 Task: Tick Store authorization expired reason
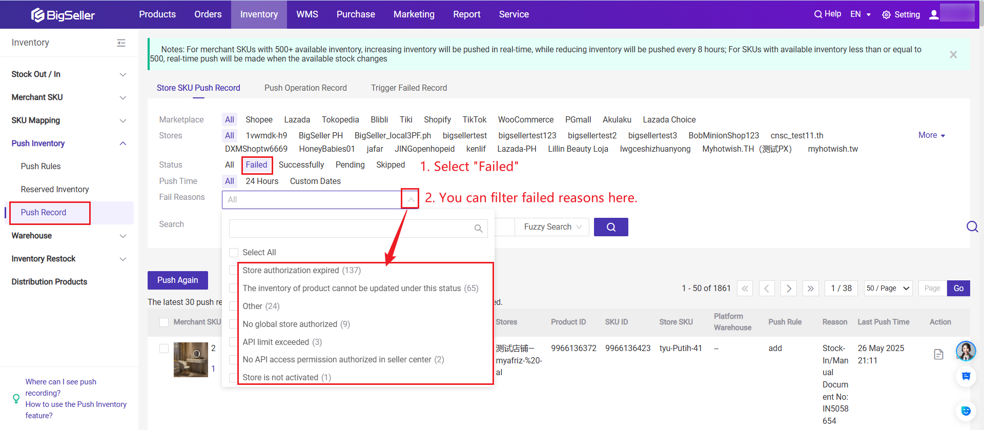coord(234,270)
